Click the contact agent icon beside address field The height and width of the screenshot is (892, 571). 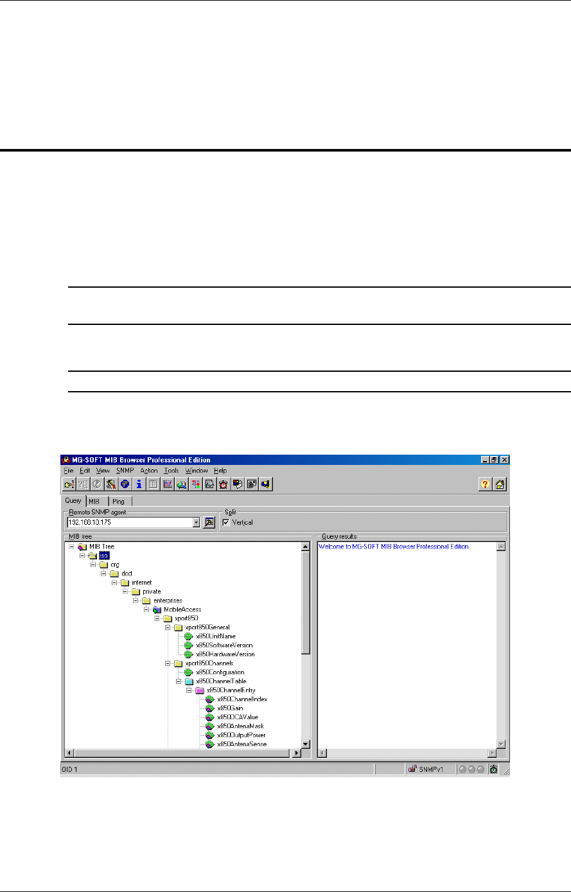[209, 522]
